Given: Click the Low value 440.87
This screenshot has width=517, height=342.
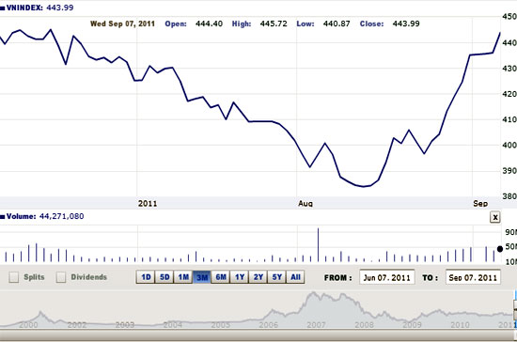Looking at the screenshot, I should (x=337, y=23).
